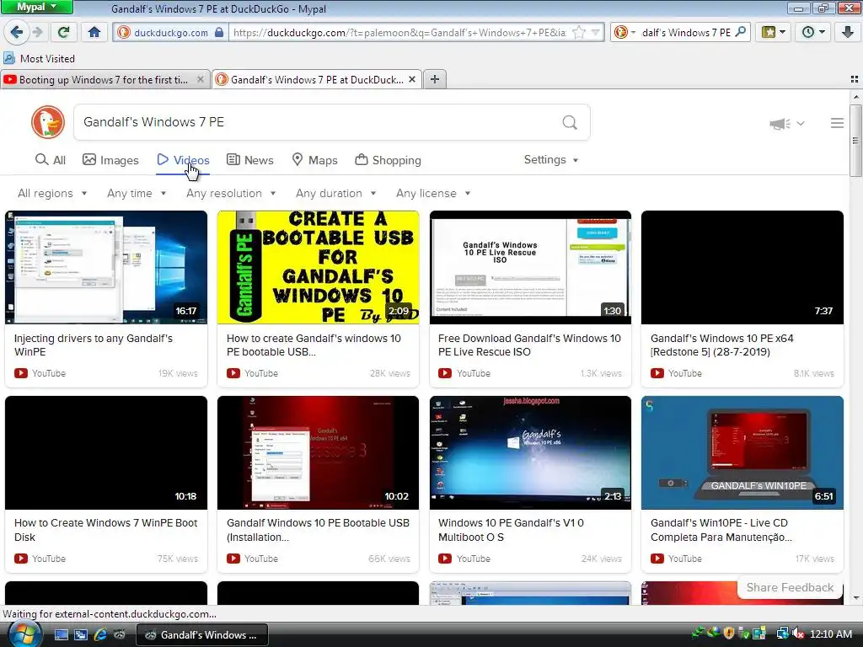
Task: Open Injecting drivers to any Gandalf's WinPE
Action: (x=93, y=345)
